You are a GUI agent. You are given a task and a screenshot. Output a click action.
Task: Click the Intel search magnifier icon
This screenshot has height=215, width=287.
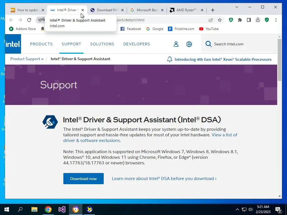[208, 44]
